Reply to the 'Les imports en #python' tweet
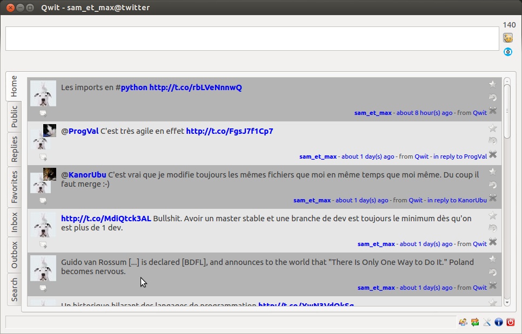 pos(493,97)
